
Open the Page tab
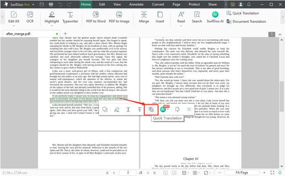176,4
